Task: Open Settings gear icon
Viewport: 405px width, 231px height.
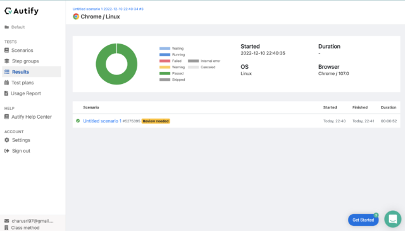Action: tap(7, 140)
